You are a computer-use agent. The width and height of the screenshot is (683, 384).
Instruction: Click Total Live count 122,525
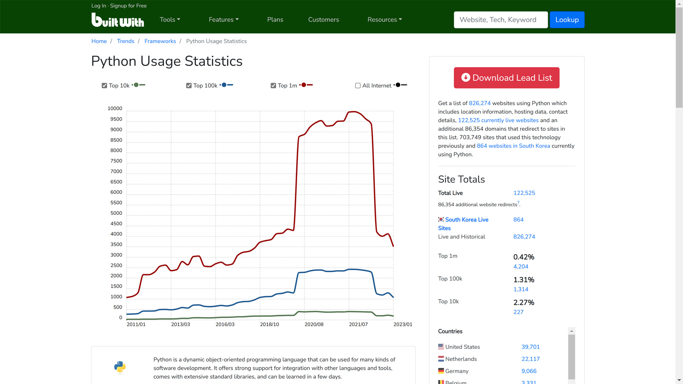[x=524, y=193]
